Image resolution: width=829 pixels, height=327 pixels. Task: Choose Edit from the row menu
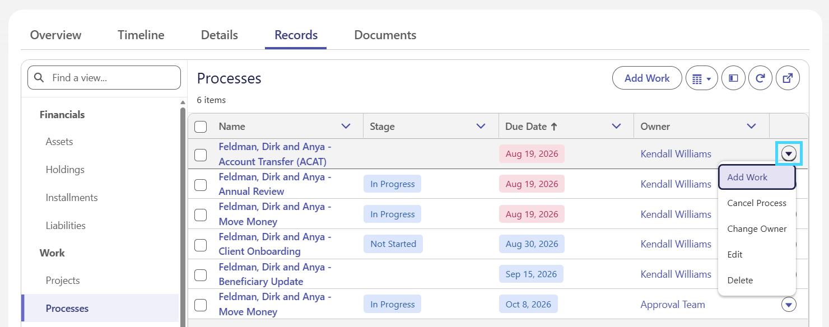(757, 254)
